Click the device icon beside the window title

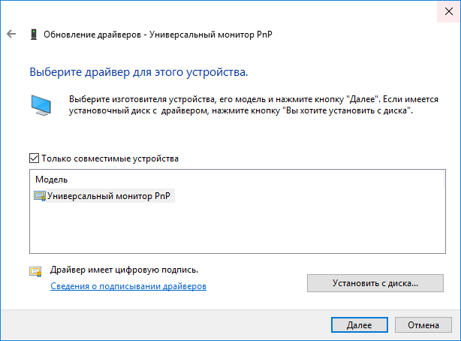pyautogui.click(x=33, y=34)
